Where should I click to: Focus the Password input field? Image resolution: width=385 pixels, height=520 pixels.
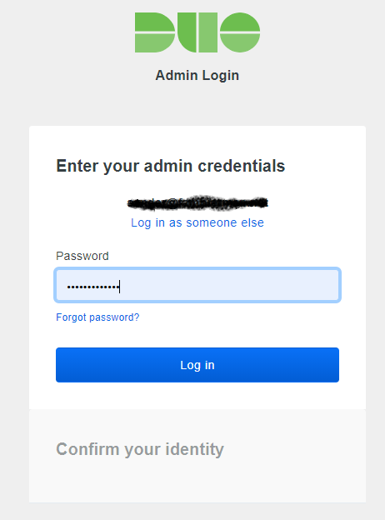tap(197, 285)
